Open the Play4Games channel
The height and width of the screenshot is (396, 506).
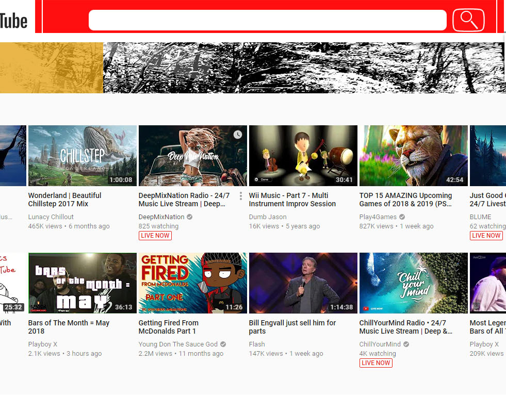378,217
